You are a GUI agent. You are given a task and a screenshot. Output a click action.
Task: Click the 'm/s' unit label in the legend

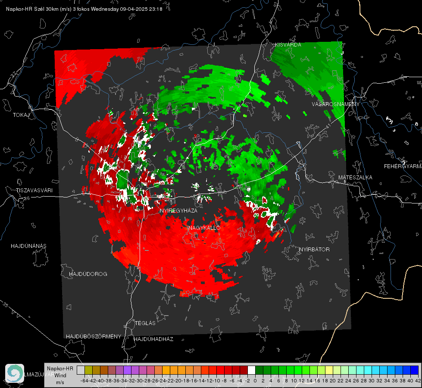pos(60,382)
